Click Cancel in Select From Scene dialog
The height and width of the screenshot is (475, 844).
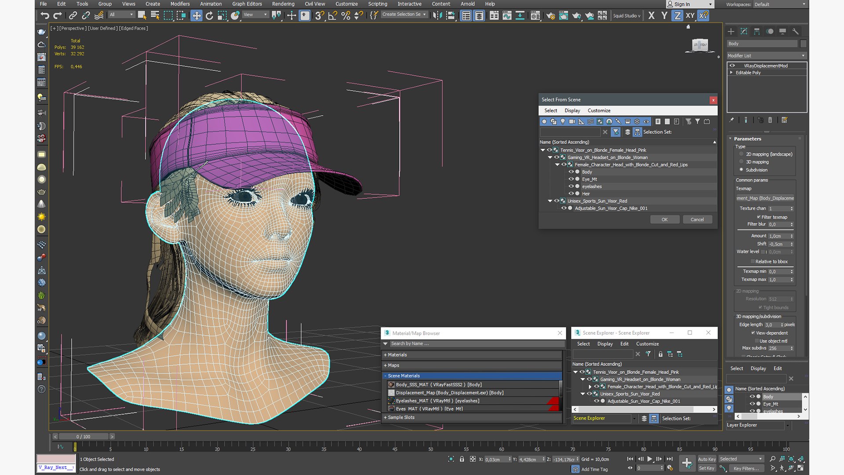[x=697, y=219]
